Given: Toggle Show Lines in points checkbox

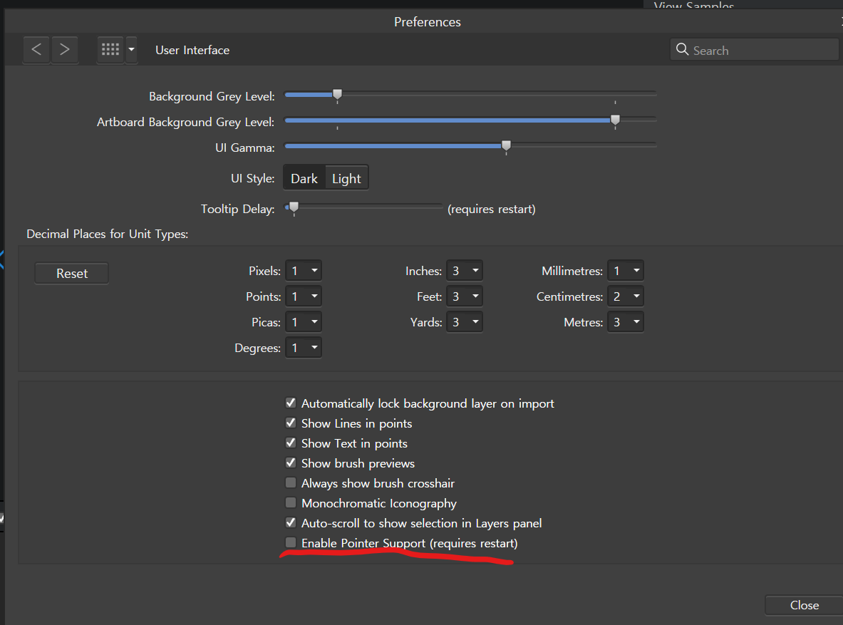Looking at the screenshot, I should (290, 423).
